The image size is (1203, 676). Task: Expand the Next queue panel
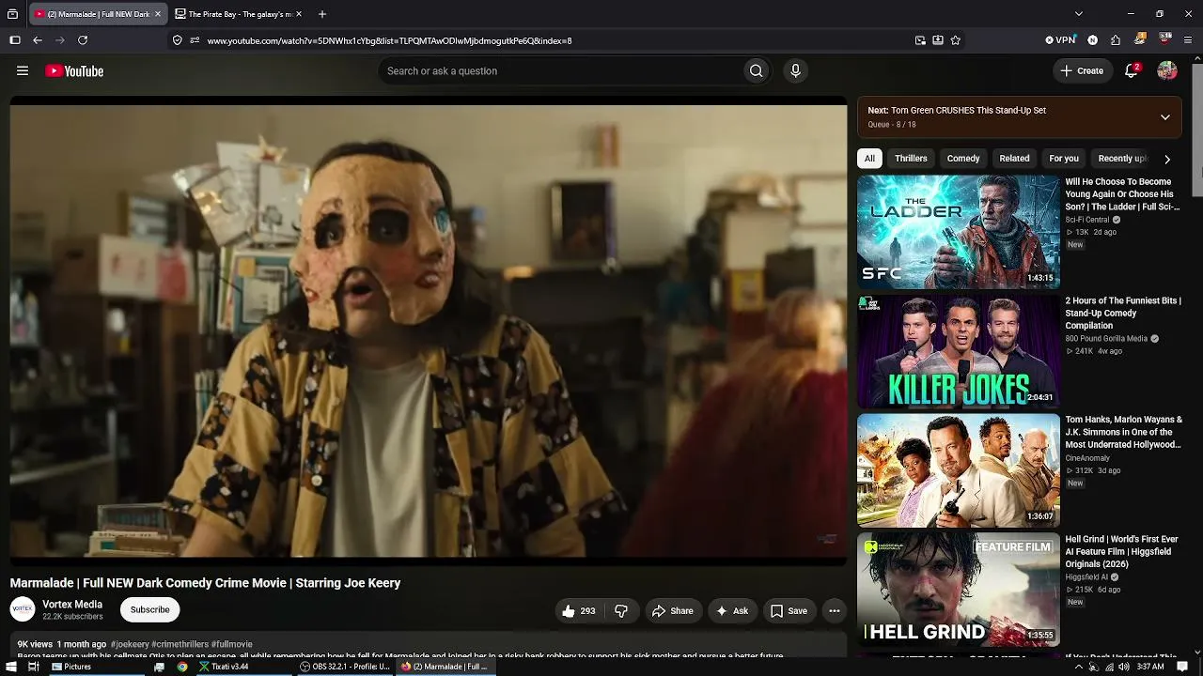pyautogui.click(x=1165, y=117)
